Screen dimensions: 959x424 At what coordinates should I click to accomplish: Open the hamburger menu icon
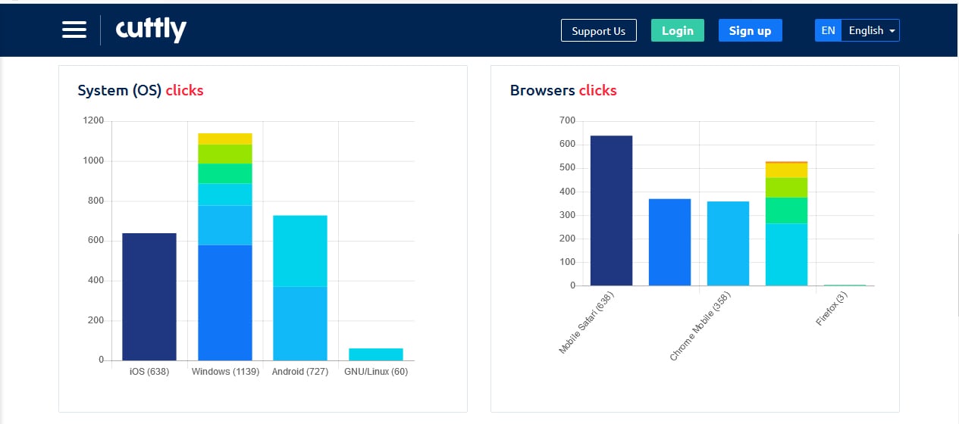(x=74, y=30)
